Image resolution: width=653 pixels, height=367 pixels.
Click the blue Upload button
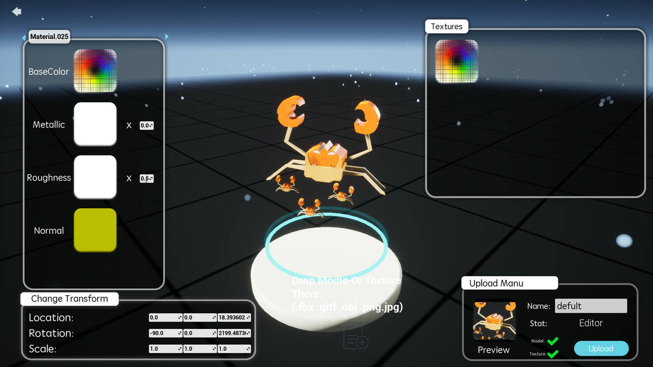coord(601,349)
